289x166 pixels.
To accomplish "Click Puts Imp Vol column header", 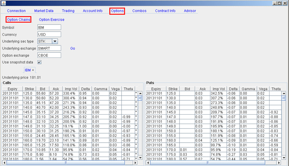I will [x=219, y=89].
